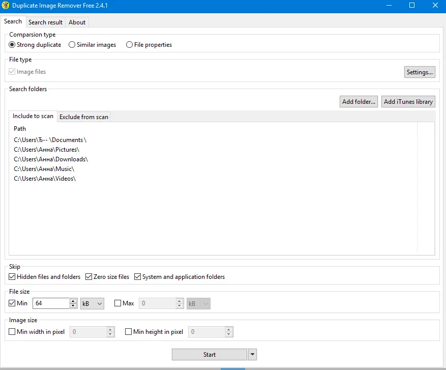This screenshot has width=446, height=370.
Task: Open the About tab
Action: tap(77, 22)
